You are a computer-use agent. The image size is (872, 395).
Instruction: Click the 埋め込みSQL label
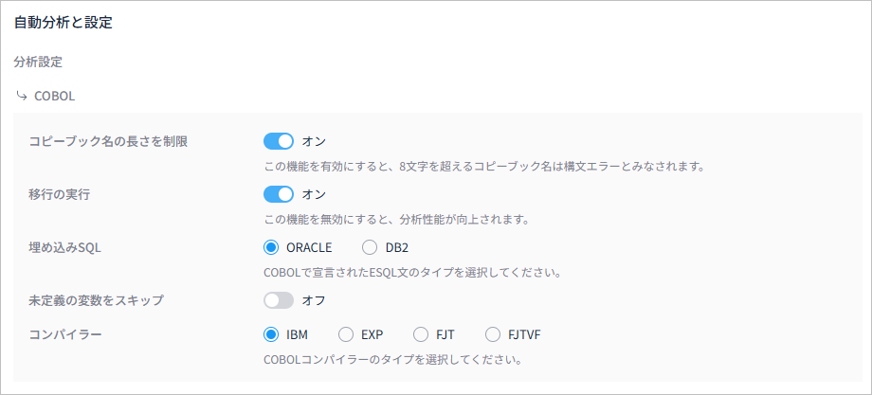click(64, 248)
